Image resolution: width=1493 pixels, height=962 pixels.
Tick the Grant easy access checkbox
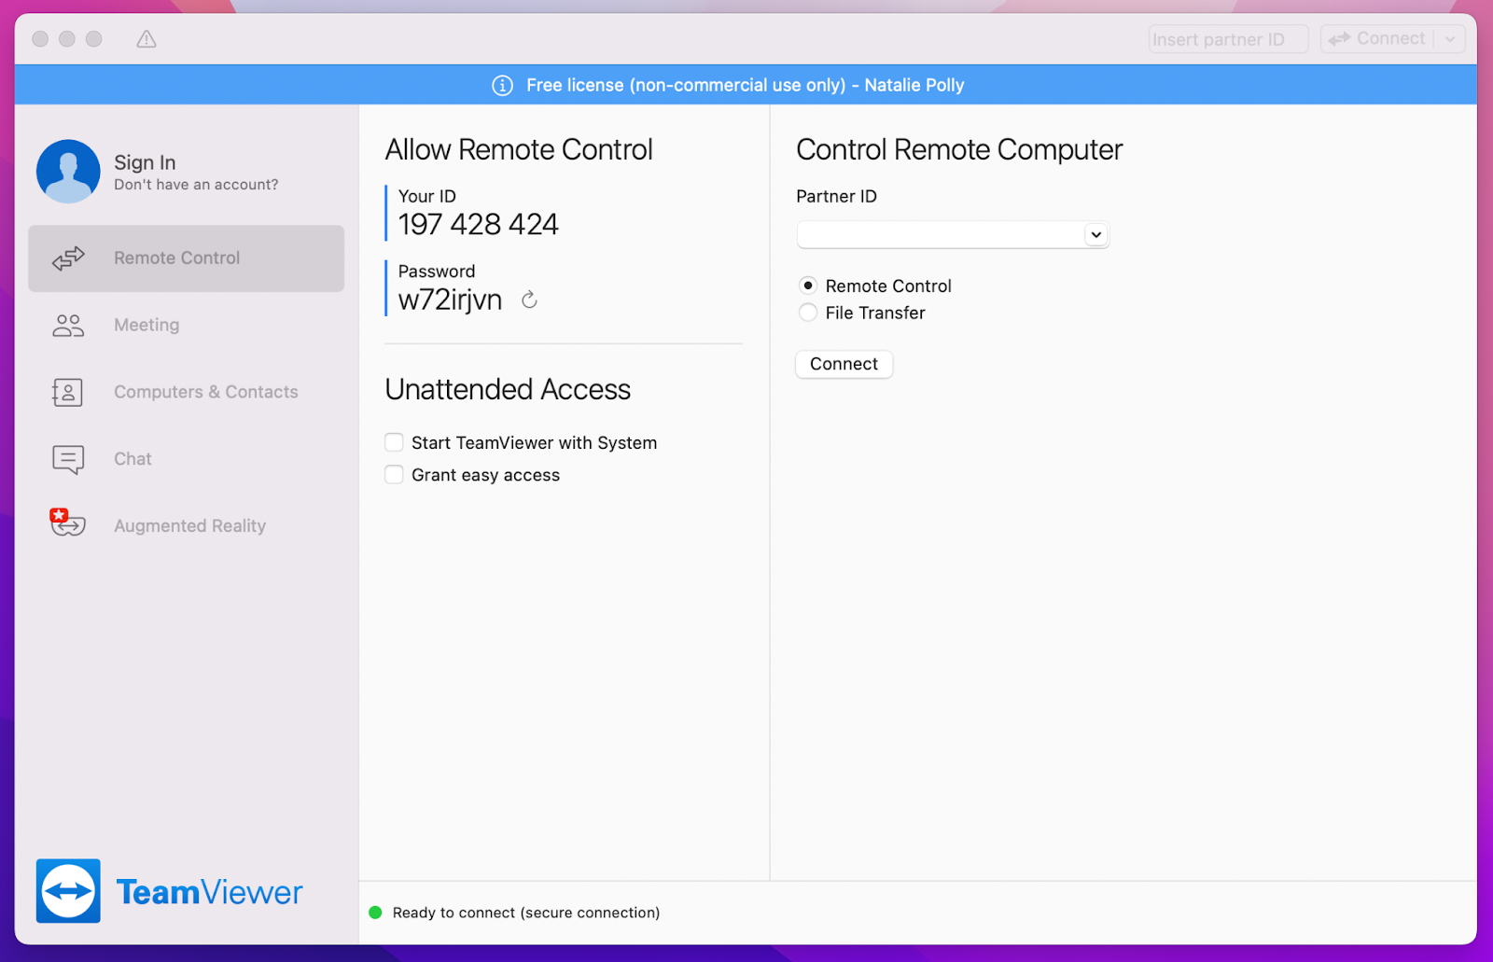[395, 475]
